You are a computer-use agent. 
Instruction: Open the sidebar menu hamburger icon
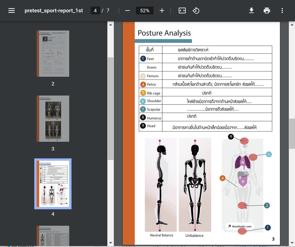click(x=12, y=11)
